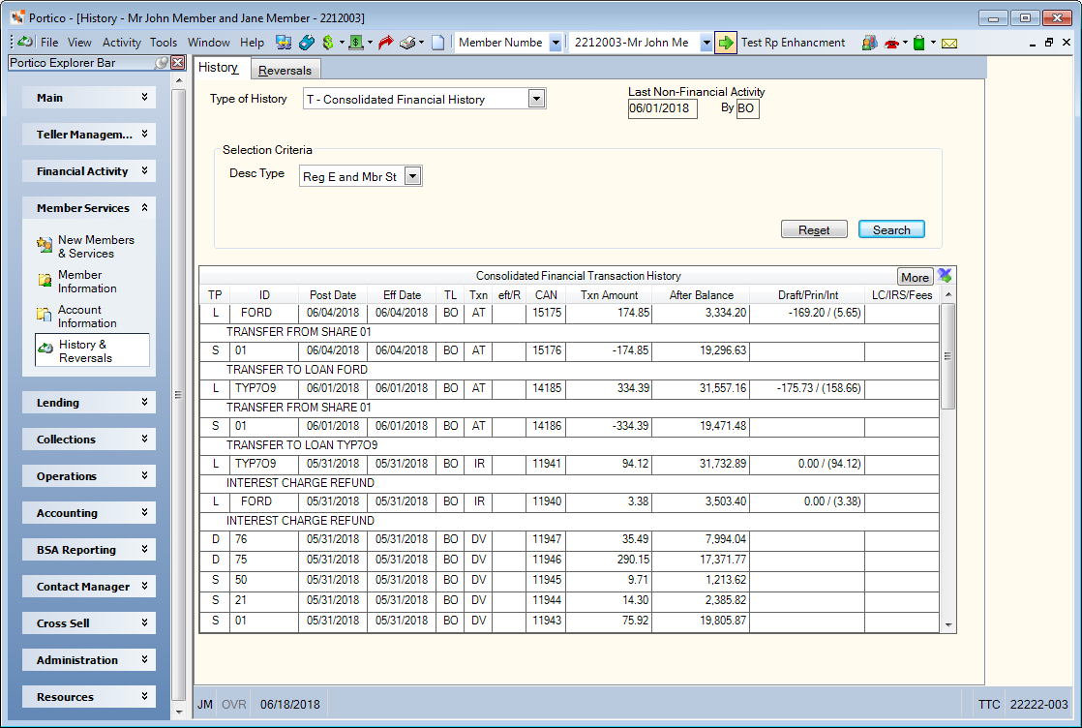
Task: Open the File menu
Action: coord(49,43)
